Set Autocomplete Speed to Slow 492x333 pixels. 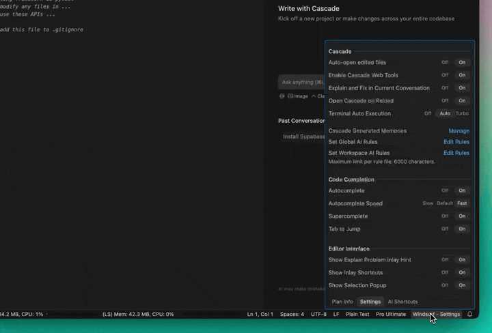pos(428,203)
